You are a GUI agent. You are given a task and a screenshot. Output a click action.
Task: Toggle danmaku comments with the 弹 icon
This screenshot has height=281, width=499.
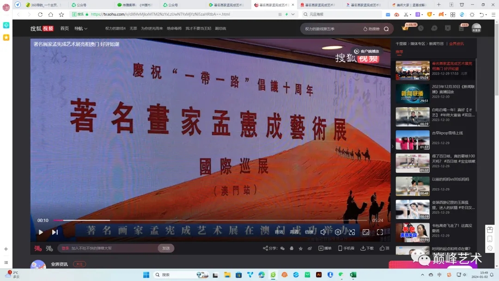tap(38, 248)
